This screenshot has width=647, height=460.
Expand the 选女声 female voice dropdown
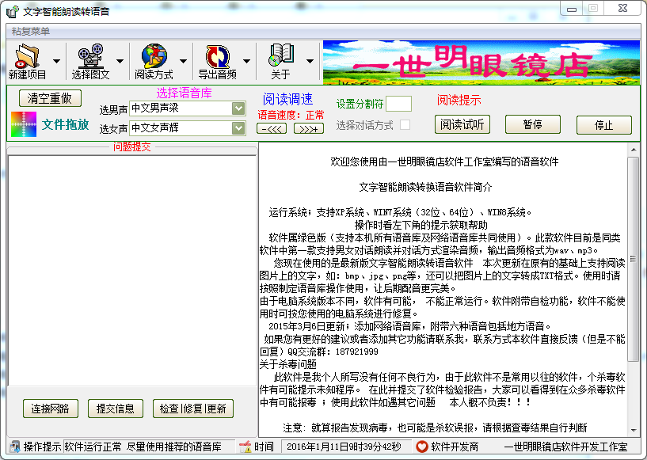pyautogui.click(x=238, y=127)
